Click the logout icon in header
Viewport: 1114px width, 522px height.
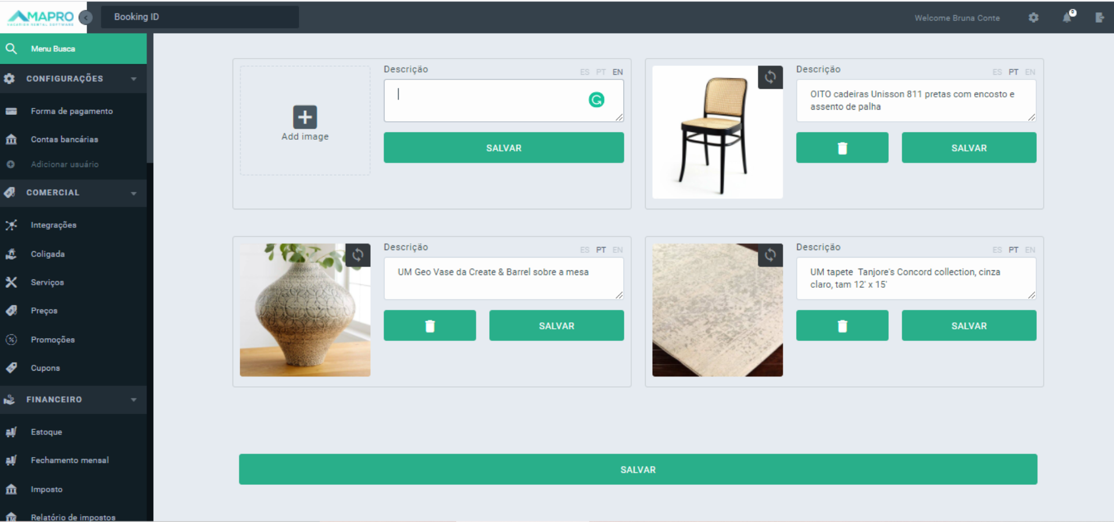click(x=1099, y=17)
